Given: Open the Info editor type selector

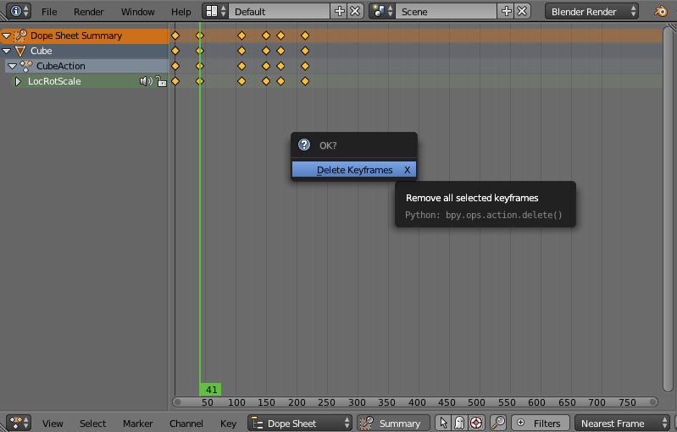Looking at the screenshot, I should point(19,11).
